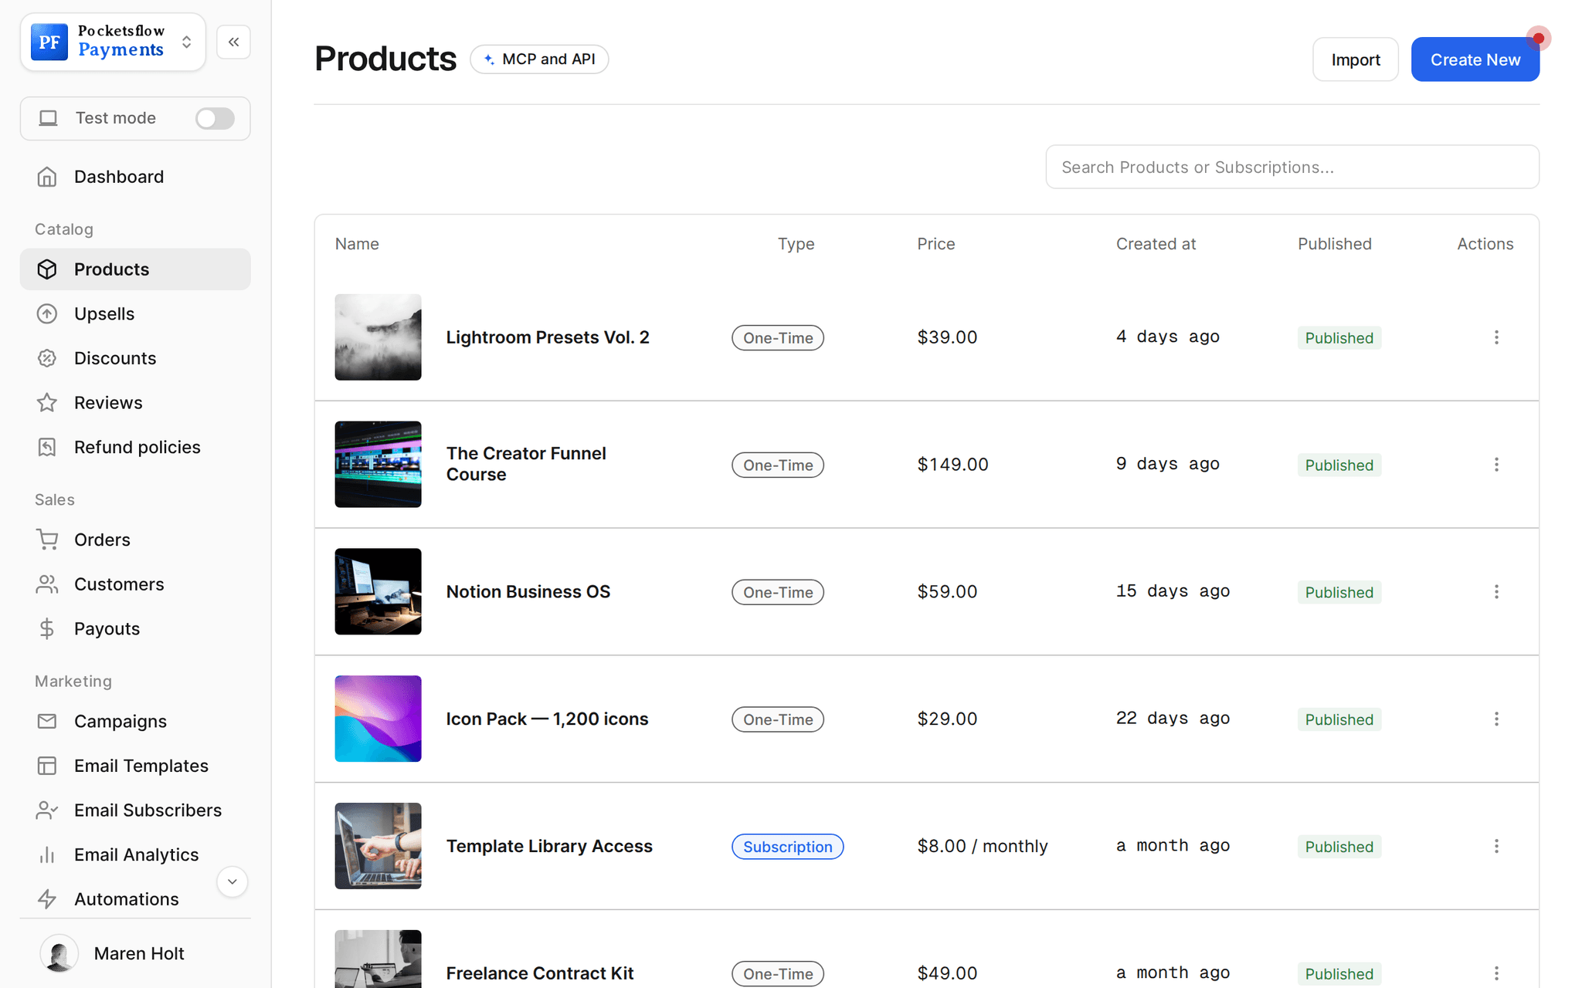Open the Dashboard home icon

47,177
